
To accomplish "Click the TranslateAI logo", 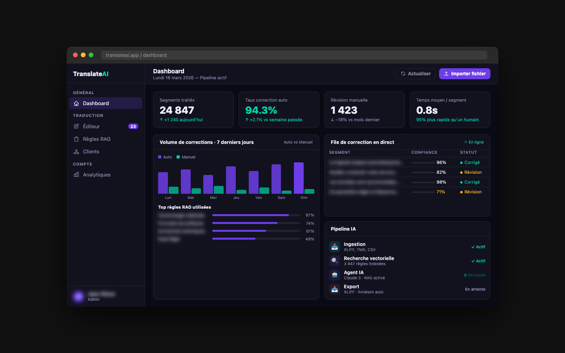I will pos(91,74).
